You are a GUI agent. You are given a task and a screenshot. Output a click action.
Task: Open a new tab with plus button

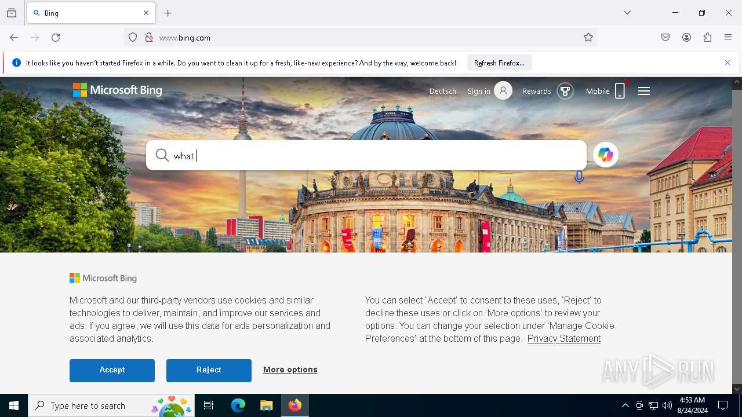(x=168, y=13)
